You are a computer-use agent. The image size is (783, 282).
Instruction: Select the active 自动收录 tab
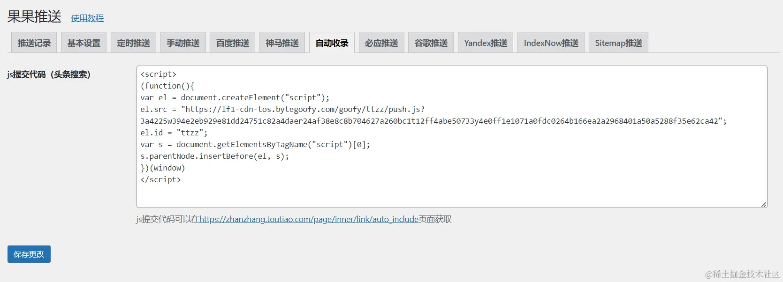[332, 43]
